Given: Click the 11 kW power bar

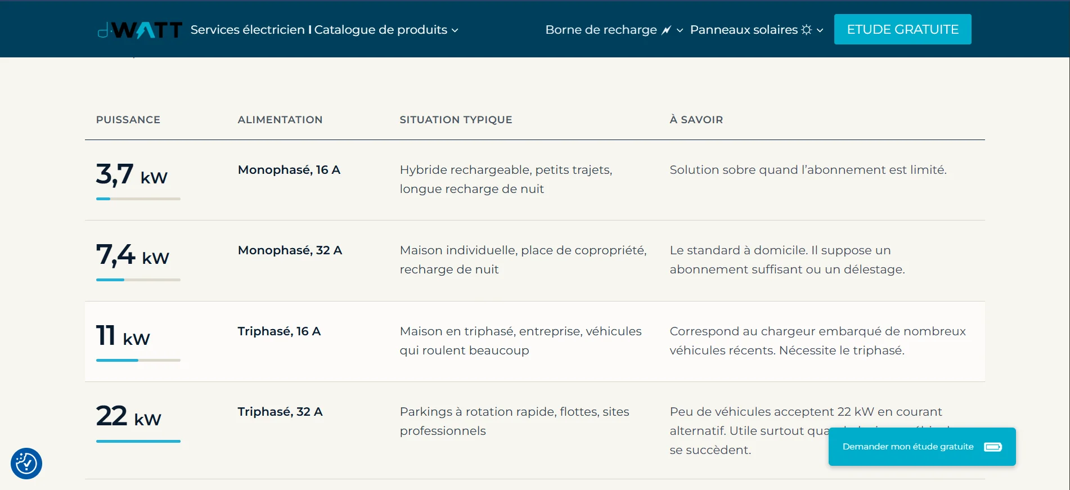Looking at the screenshot, I should point(138,360).
